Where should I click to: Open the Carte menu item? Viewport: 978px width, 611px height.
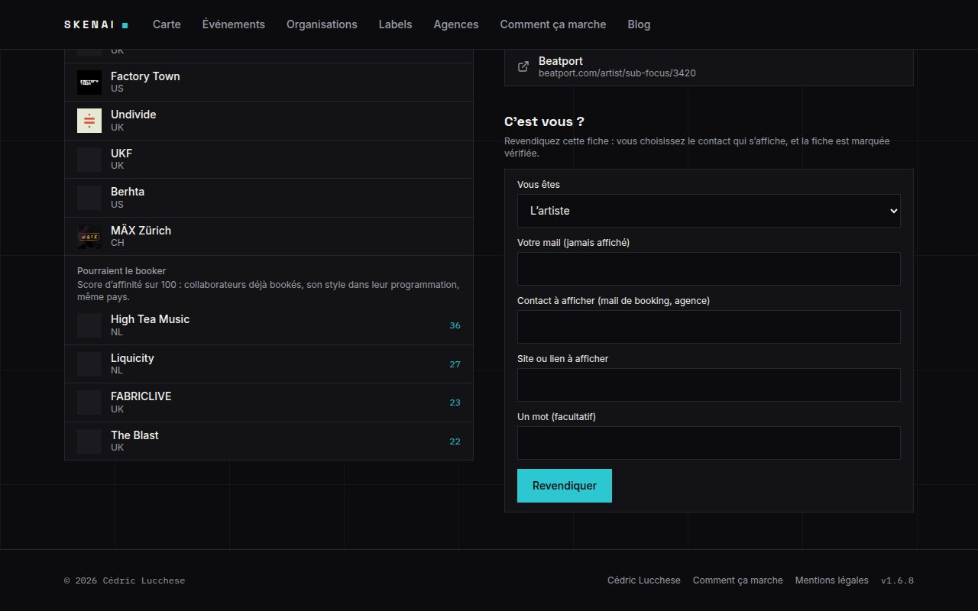pyautogui.click(x=167, y=24)
